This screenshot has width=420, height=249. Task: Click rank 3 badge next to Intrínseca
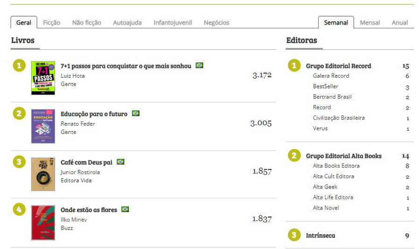pos(294,235)
